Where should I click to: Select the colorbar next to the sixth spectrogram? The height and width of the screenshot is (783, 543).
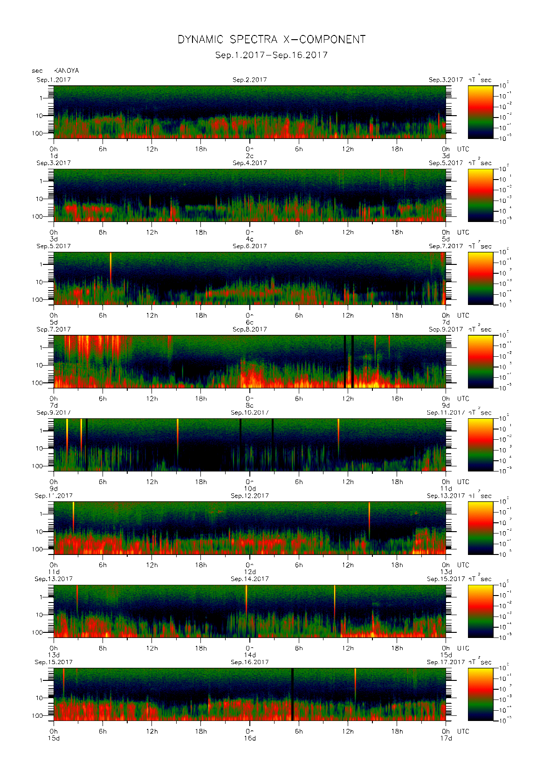pyautogui.click(x=480, y=528)
